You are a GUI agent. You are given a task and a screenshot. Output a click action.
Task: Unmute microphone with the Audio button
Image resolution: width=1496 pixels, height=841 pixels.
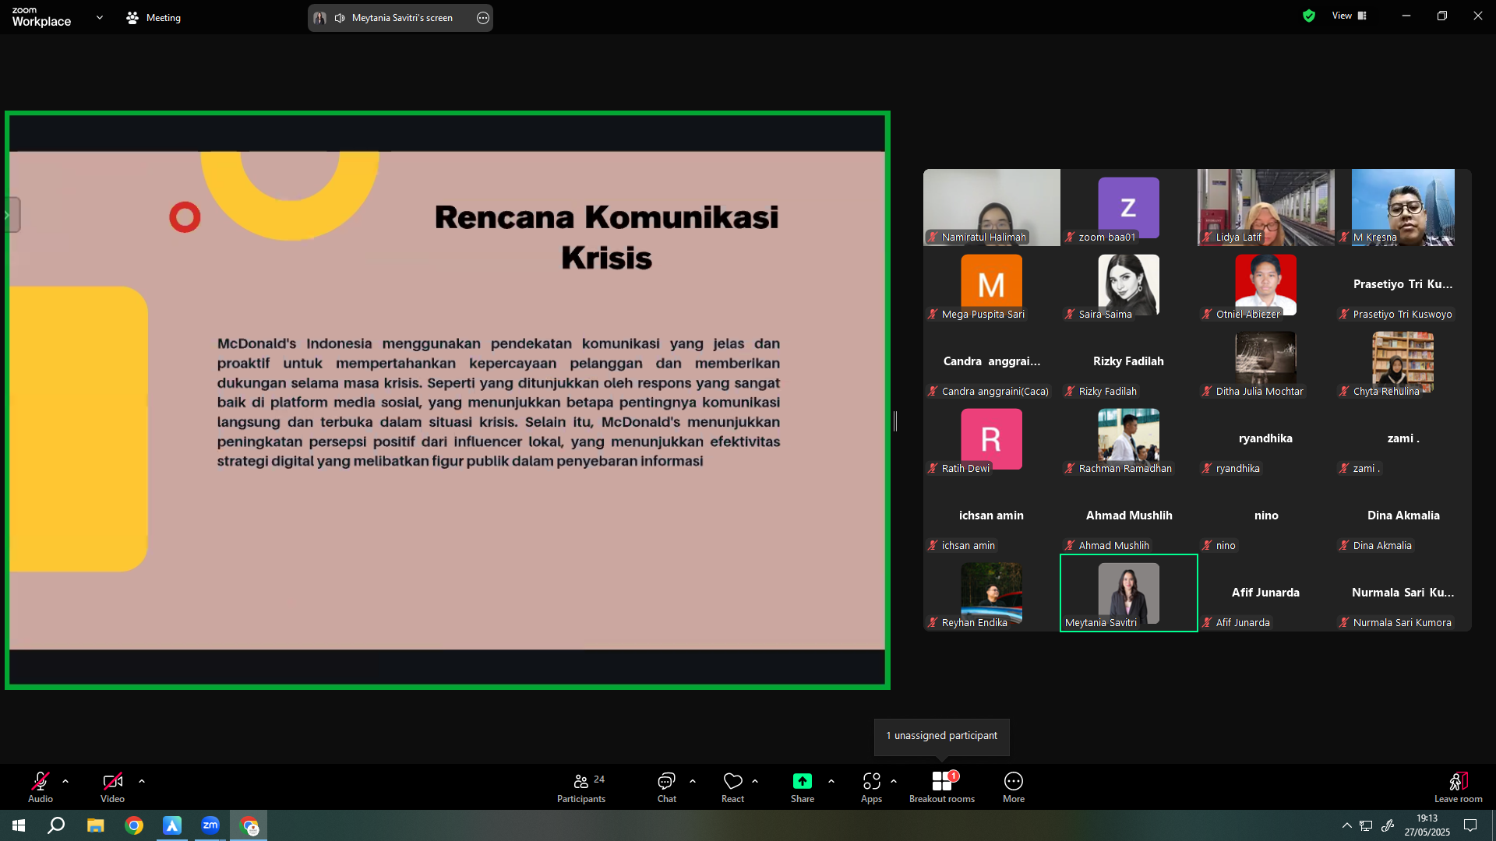tap(41, 786)
